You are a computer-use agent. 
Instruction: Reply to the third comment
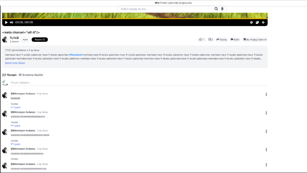(14, 141)
